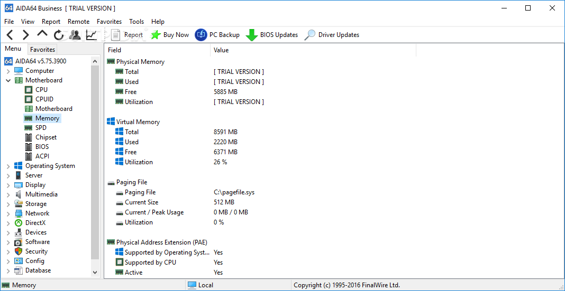Select the Chipset icon

[x=29, y=137]
